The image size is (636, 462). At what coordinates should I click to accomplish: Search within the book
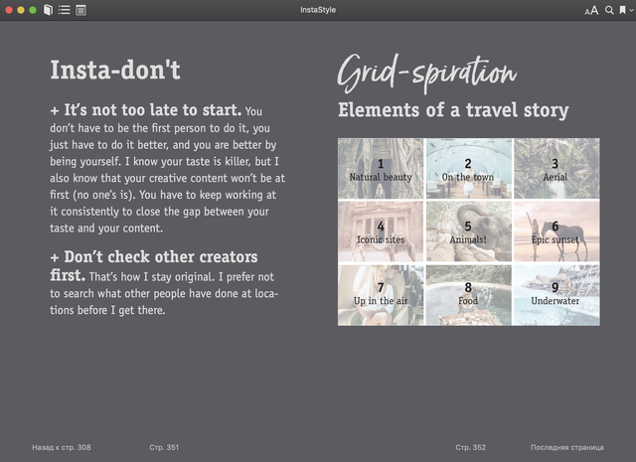click(x=609, y=10)
